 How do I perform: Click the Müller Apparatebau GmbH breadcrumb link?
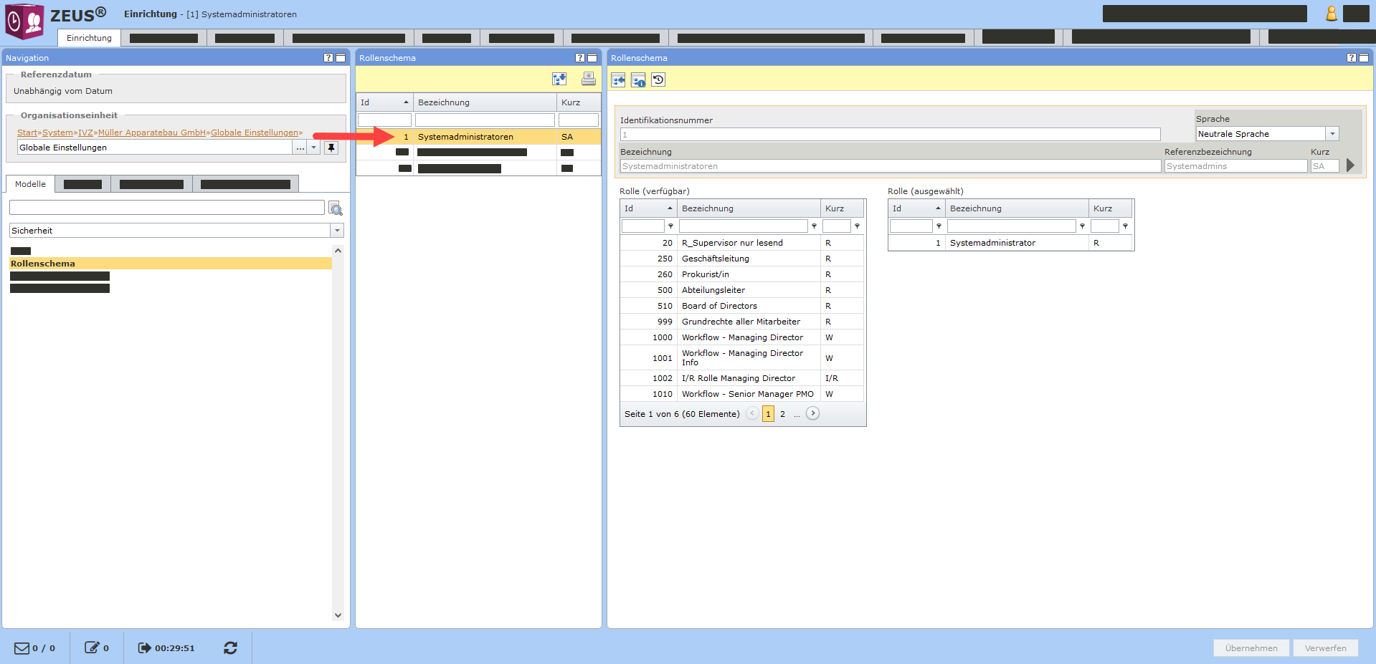click(x=152, y=133)
